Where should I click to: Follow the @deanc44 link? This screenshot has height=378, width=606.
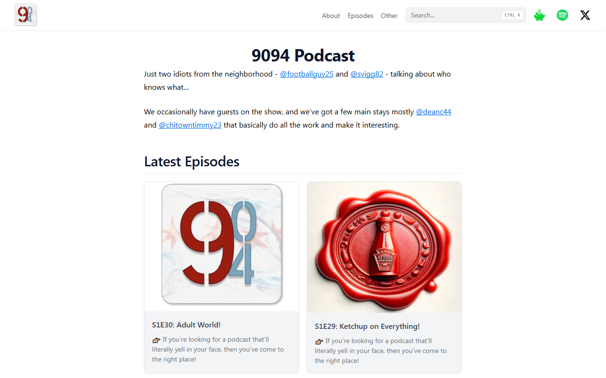(434, 112)
